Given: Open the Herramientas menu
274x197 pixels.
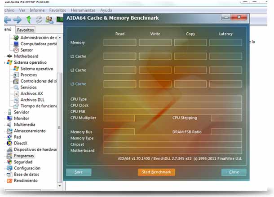Looking at the screenshot, I should (83, 10).
